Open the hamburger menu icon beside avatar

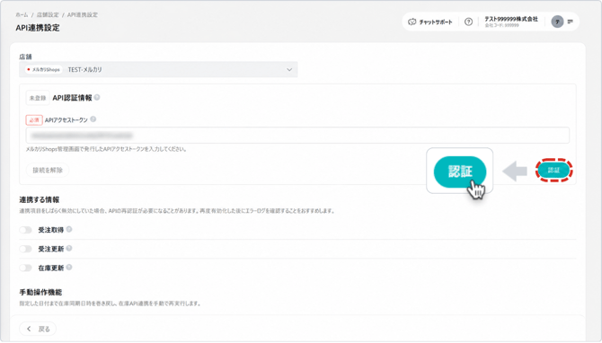click(571, 22)
